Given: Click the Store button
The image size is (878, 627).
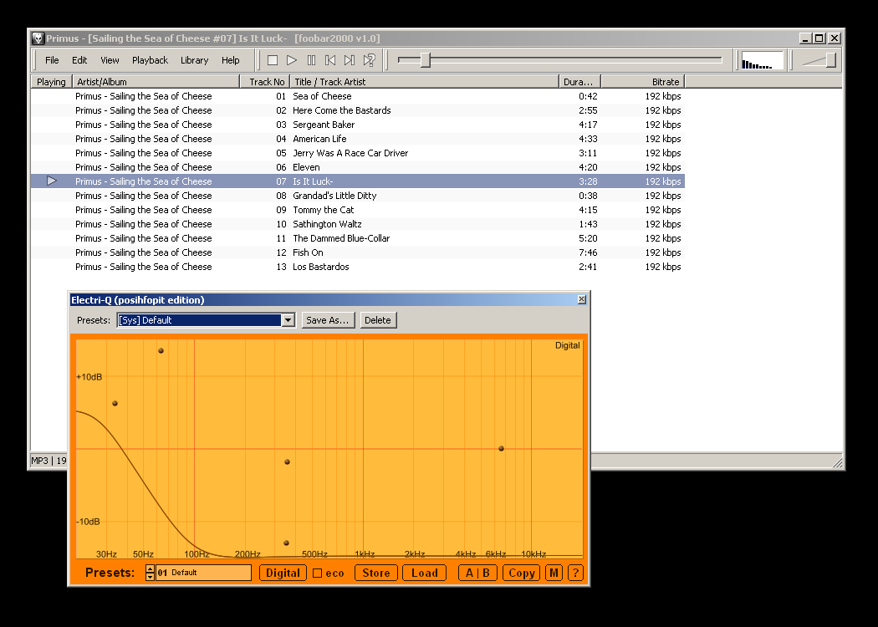Looking at the screenshot, I should [x=376, y=573].
